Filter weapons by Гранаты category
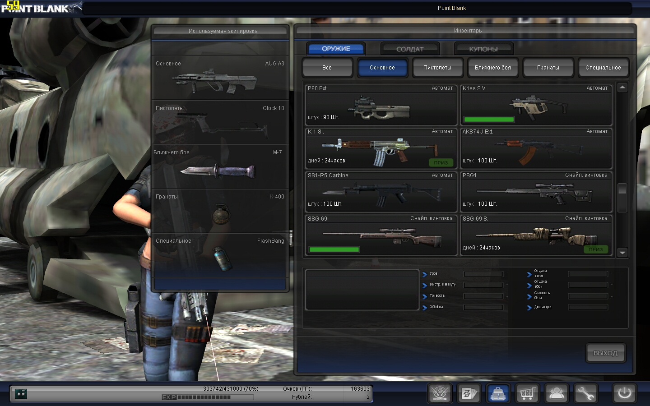 [548, 68]
